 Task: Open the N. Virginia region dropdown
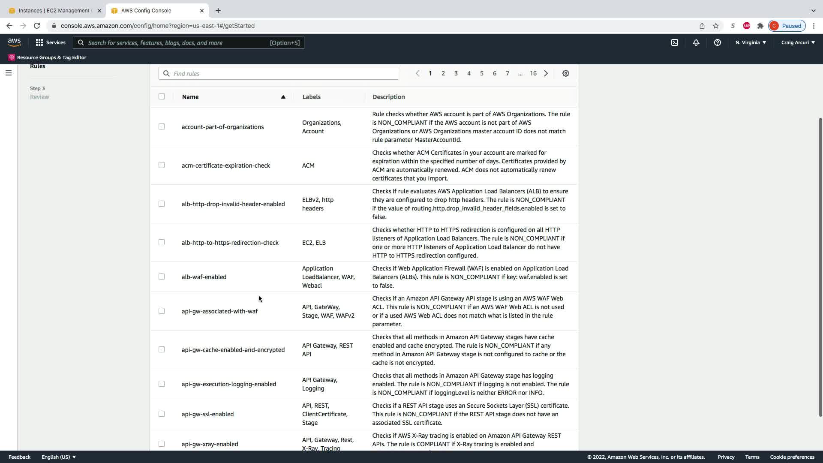(x=750, y=42)
